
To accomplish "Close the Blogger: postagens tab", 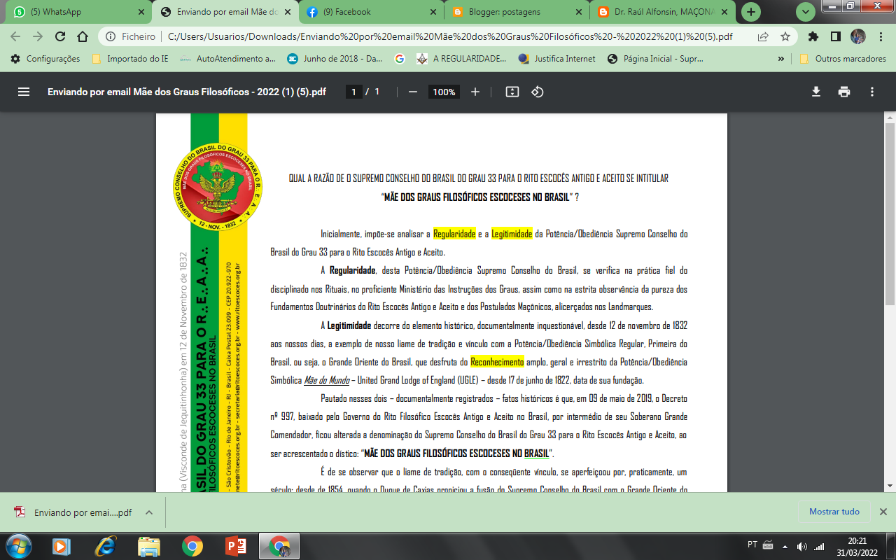I will [578, 12].
